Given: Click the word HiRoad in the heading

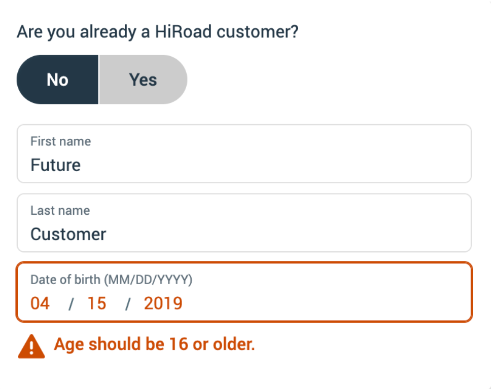Looking at the screenshot, I should tap(183, 31).
